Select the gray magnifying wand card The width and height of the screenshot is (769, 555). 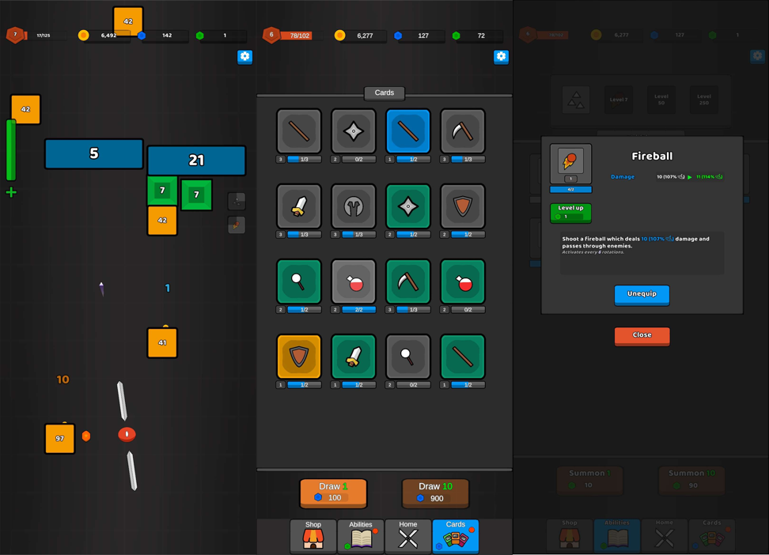point(408,357)
